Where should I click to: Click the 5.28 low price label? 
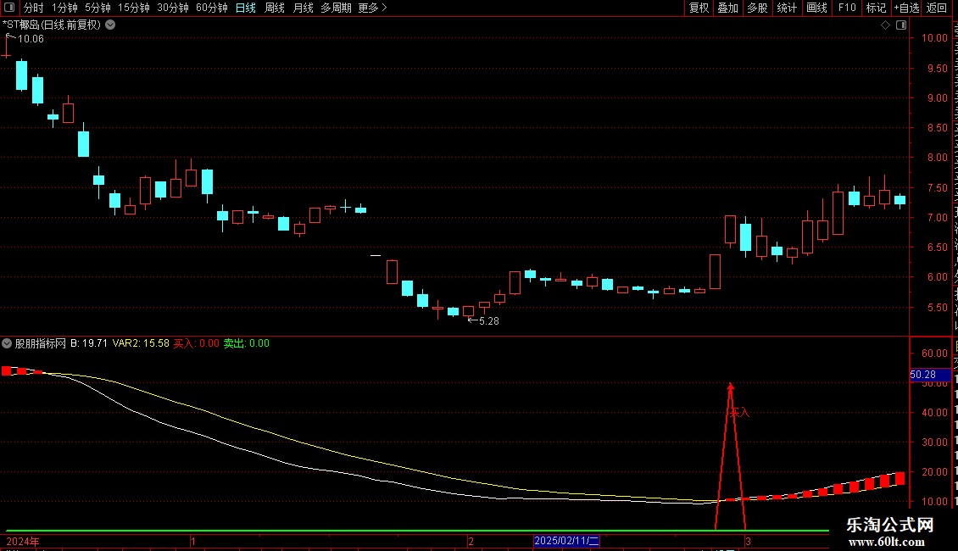point(489,321)
